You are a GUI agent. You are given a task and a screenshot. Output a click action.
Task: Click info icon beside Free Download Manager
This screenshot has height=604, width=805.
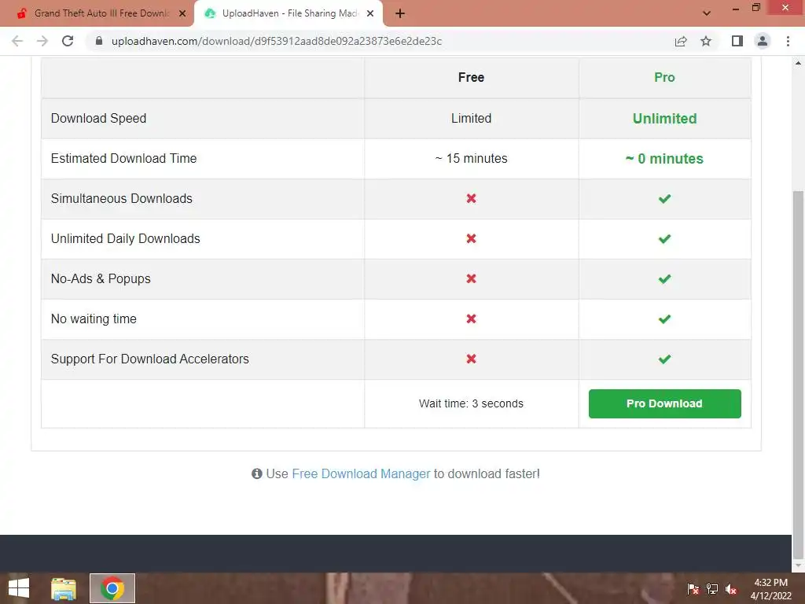[257, 473]
